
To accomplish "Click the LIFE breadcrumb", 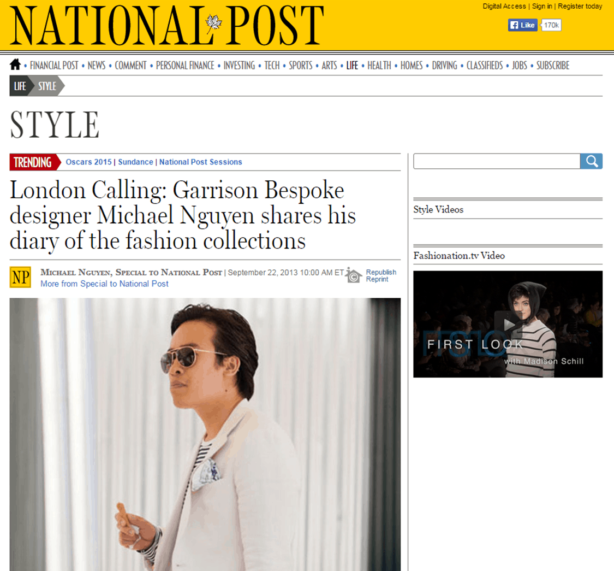I will point(20,86).
